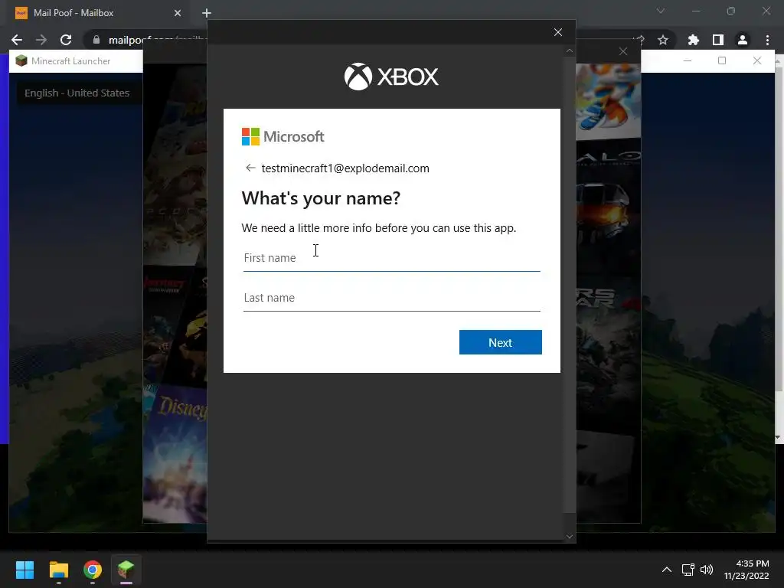Click the scroll down arrow in Xbox dialog
The height and width of the screenshot is (588, 784).
point(570,537)
